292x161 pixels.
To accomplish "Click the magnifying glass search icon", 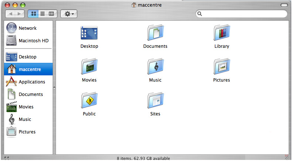I will point(200,14).
